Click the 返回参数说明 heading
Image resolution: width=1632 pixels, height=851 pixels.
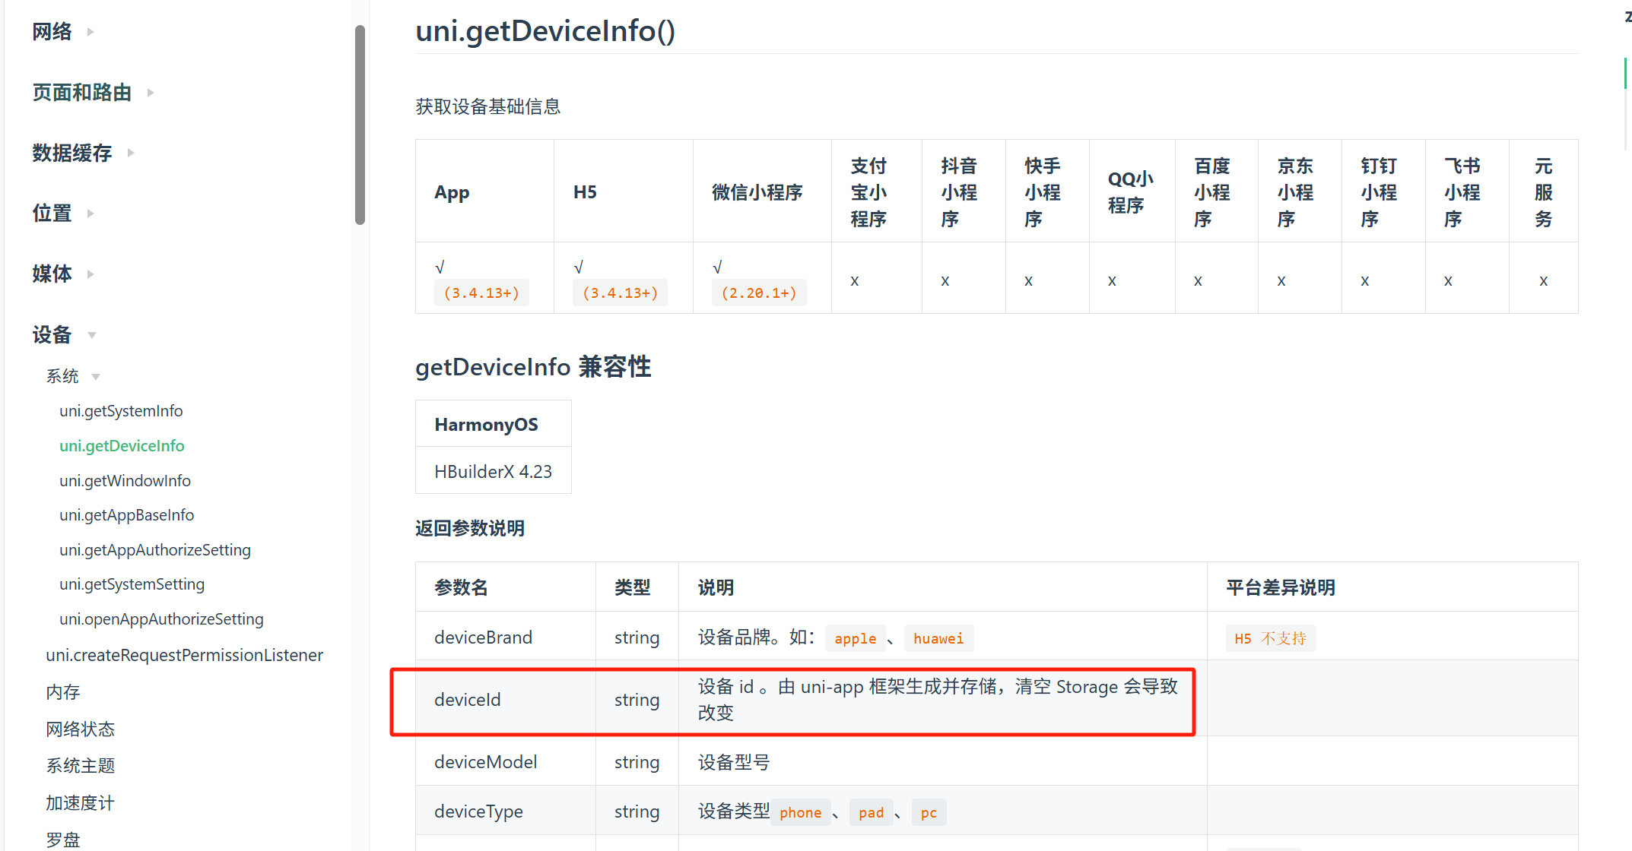470,528
